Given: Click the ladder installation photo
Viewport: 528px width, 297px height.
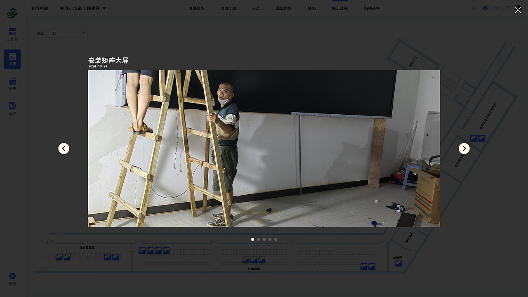Looking at the screenshot, I should coord(264,148).
